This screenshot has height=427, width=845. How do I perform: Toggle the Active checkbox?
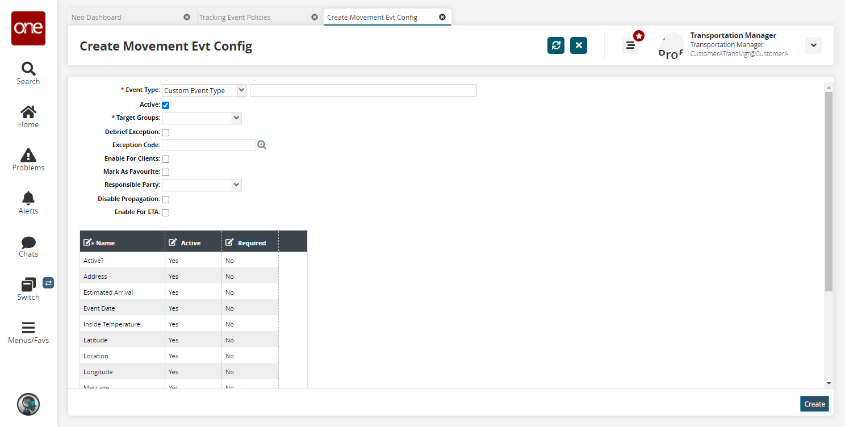click(166, 105)
